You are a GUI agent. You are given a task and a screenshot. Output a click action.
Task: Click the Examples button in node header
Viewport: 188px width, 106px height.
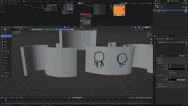click(134, 3)
